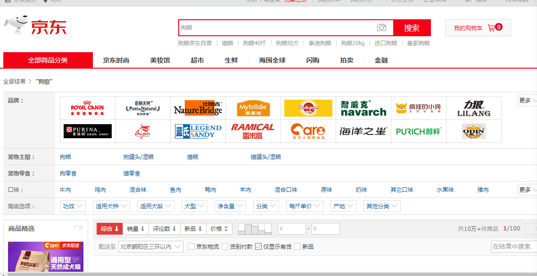Expand the 产地 filter dropdown
This screenshot has width=537, height=276.
point(343,206)
